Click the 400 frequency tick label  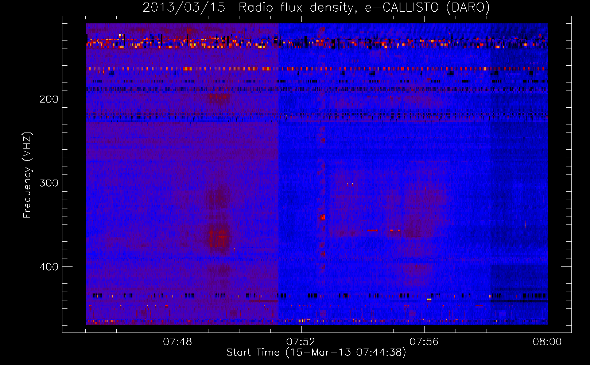[49, 267]
